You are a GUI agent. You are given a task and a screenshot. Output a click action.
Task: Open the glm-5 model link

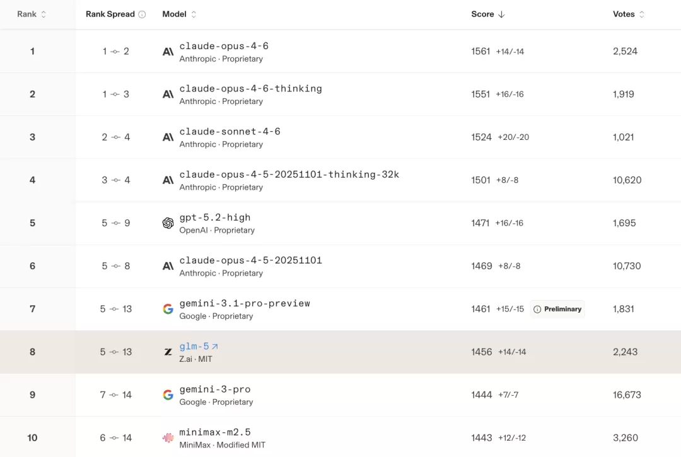pyautogui.click(x=194, y=346)
